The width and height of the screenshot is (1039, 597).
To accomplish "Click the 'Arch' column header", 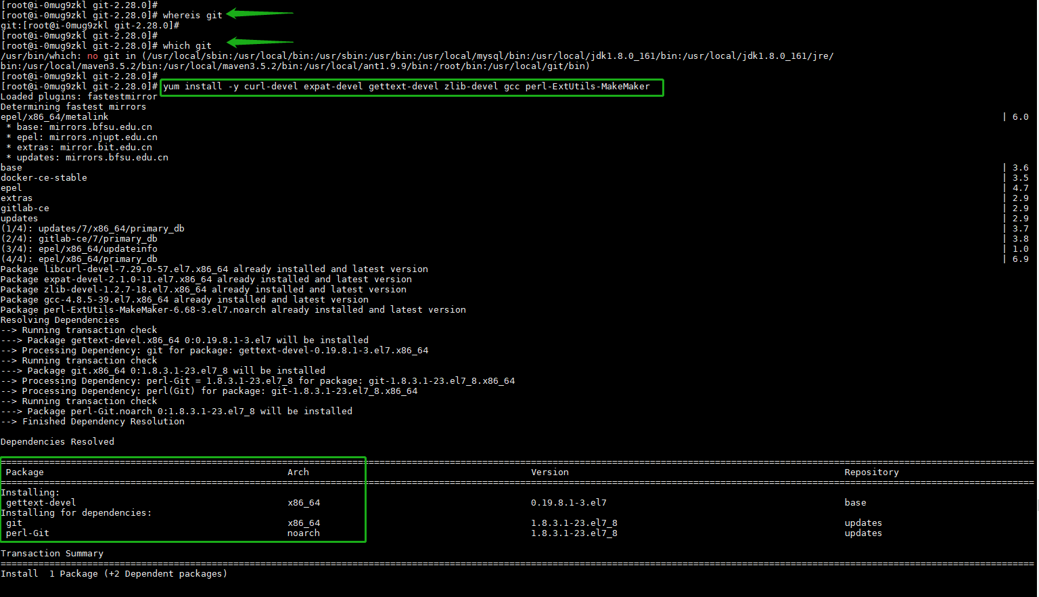I will [298, 472].
